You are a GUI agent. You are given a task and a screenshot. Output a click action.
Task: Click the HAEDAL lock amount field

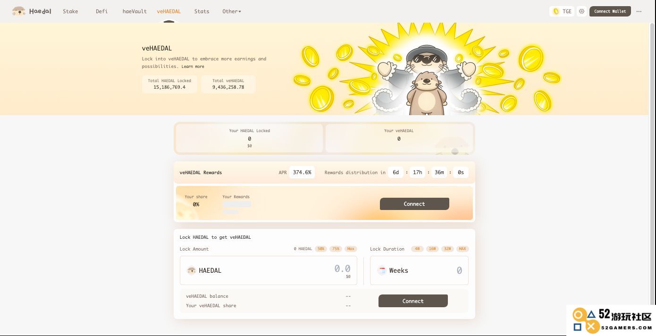click(x=269, y=270)
